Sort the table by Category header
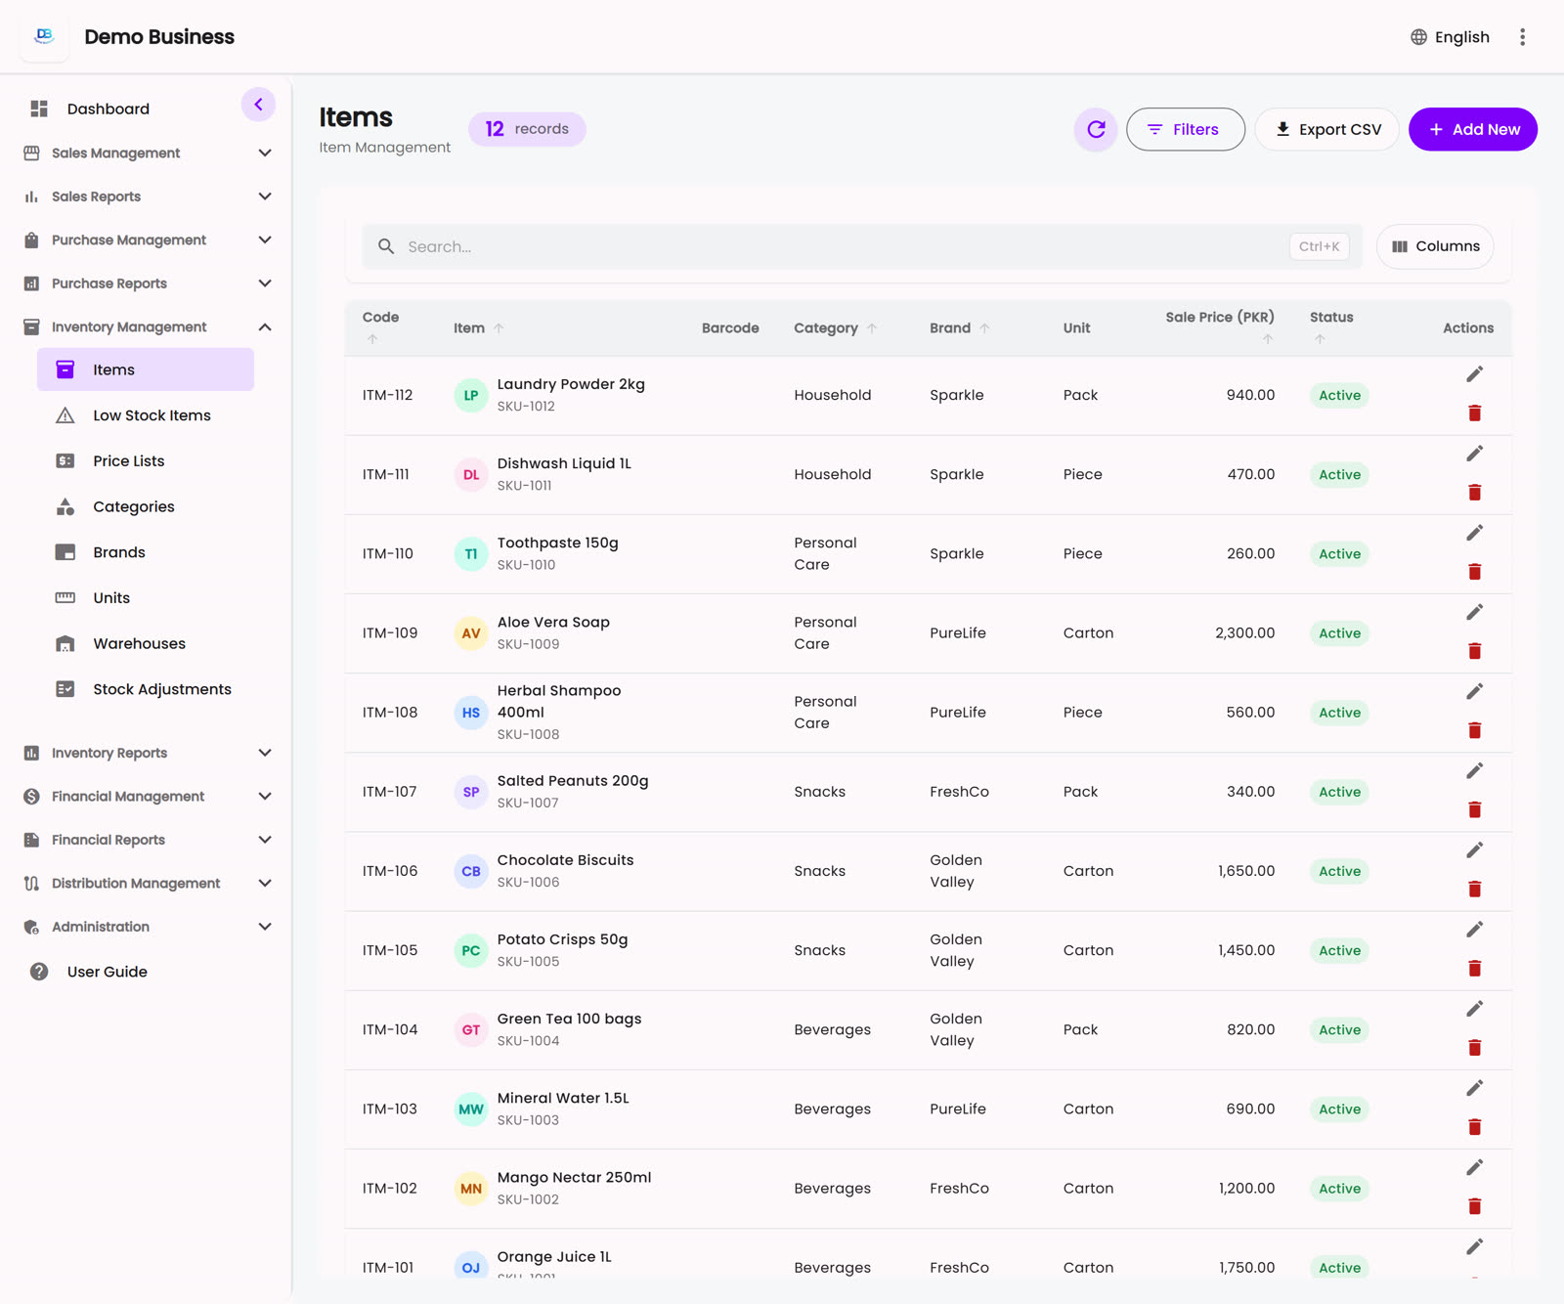This screenshot has width=1564, height=1304. pyautogui.click(x=835, y=328)
